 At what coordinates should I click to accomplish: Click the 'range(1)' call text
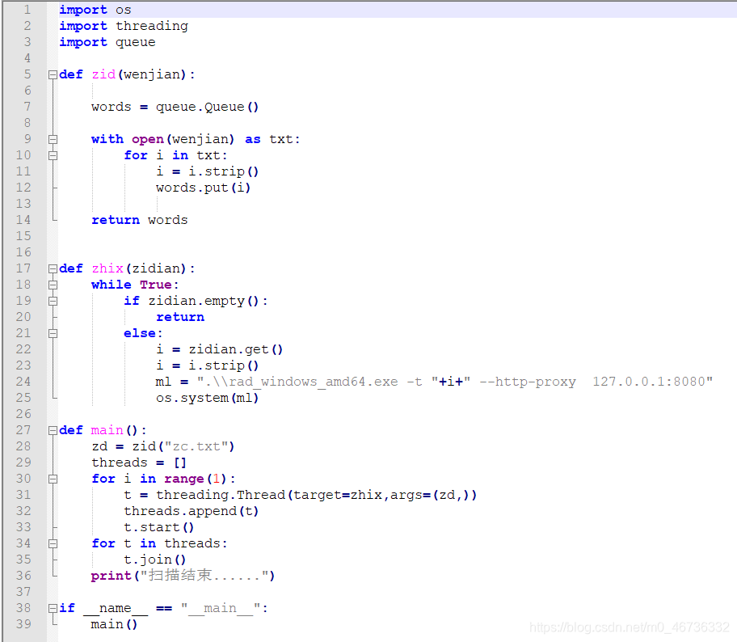[x=196, y=479]
